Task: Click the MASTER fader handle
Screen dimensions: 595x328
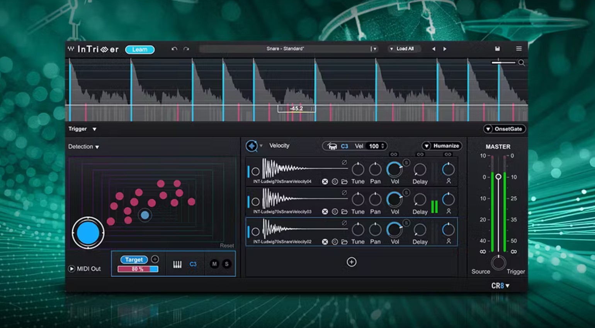Action: (498, 177)
